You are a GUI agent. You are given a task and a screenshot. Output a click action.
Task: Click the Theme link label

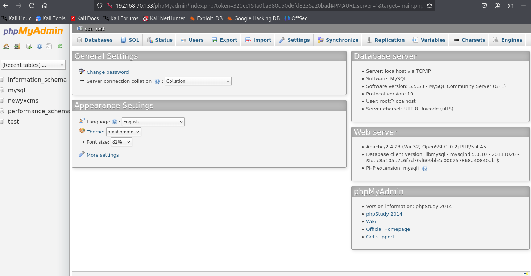pyautogui.click(x=95, y=132)
